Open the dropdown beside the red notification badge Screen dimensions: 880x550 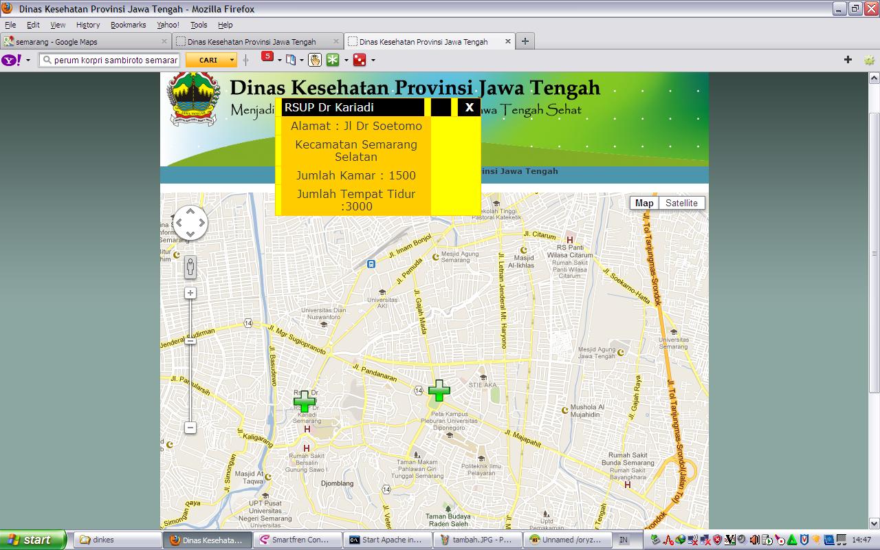pos(279,60)
